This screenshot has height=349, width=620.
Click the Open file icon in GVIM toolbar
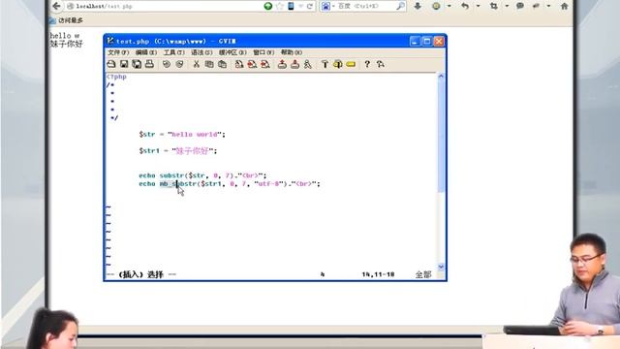111,64
